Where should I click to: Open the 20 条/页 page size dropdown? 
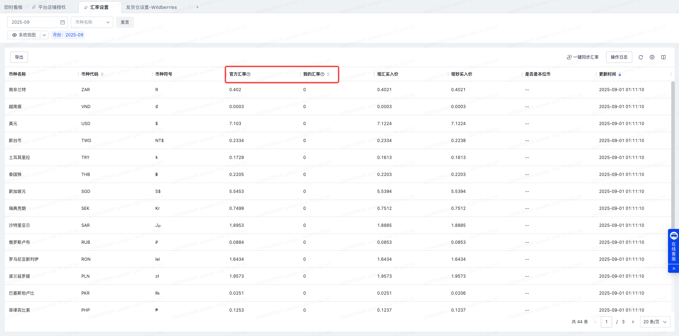point(655,322)
